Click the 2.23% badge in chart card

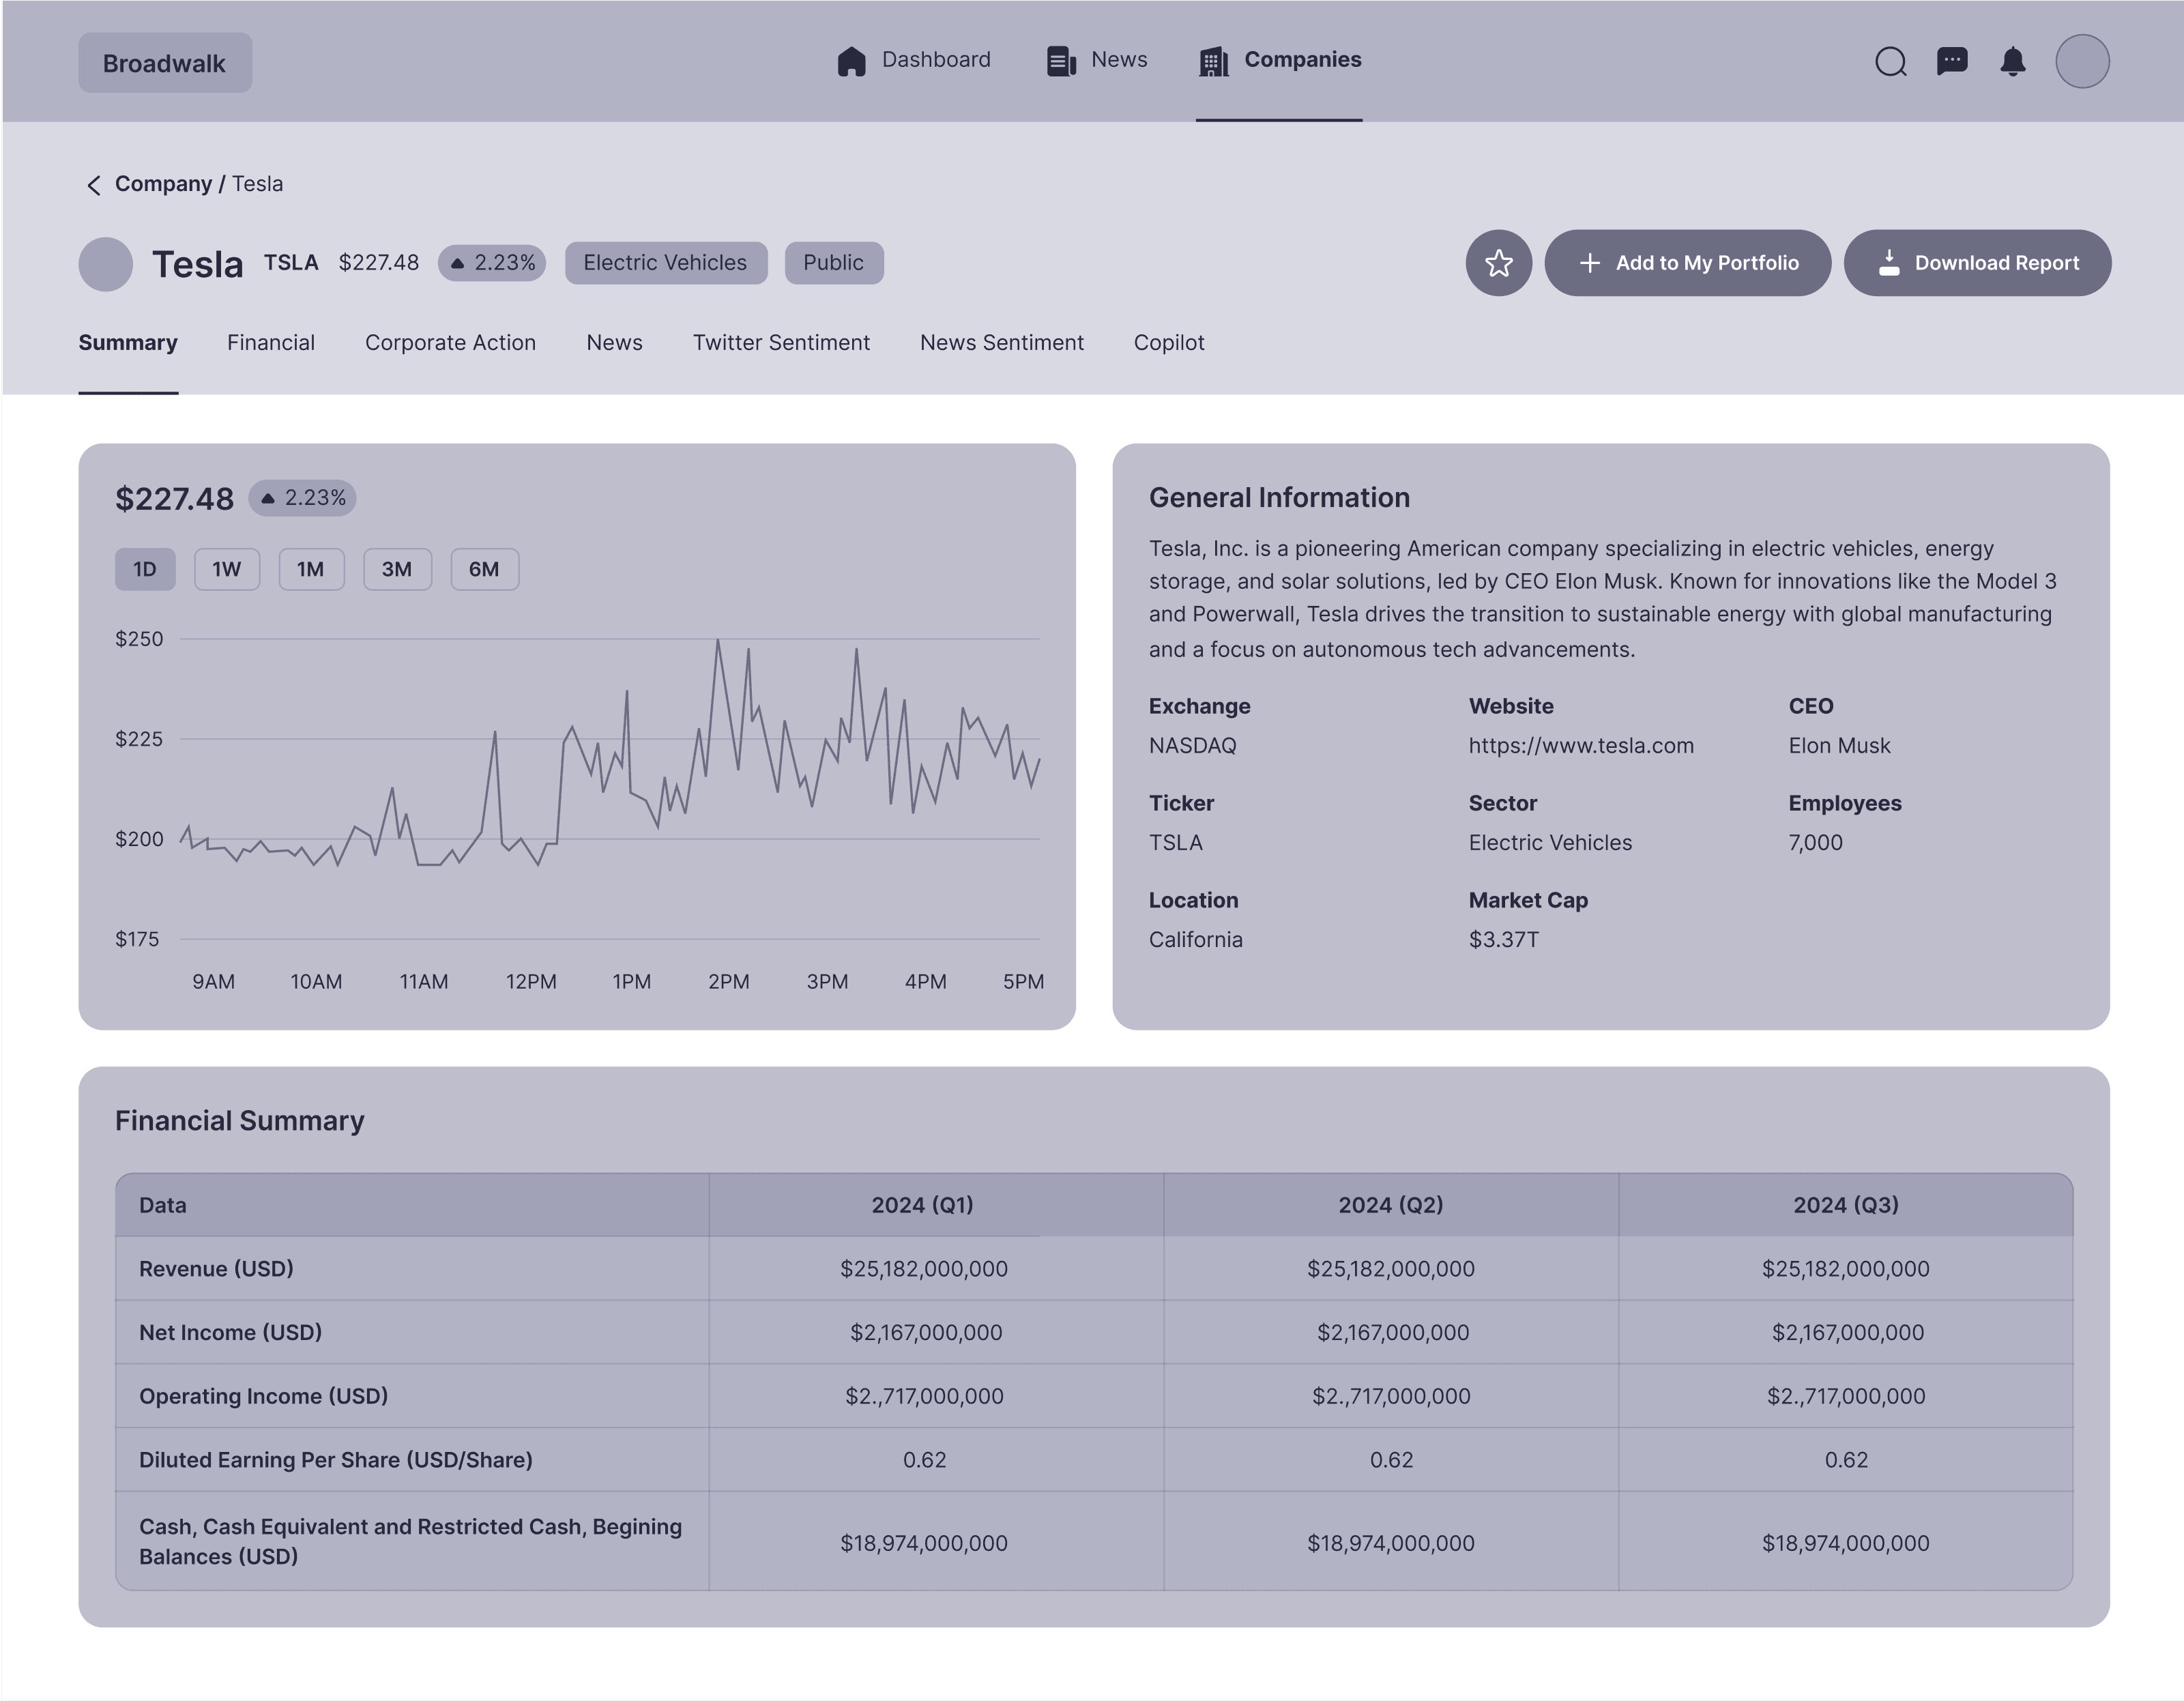pos(302,498)
